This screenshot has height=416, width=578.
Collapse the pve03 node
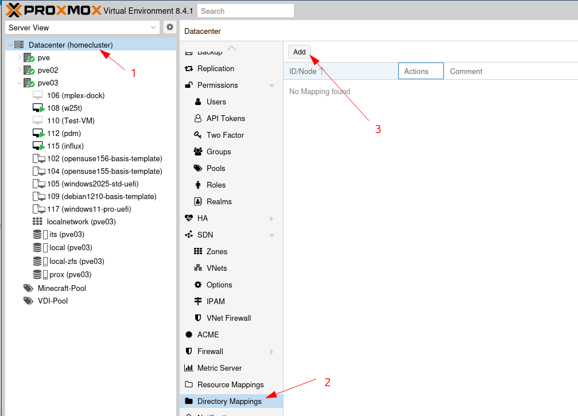point(20,83)
